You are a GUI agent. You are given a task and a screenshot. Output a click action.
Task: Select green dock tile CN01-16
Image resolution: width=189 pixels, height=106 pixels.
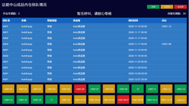(37, 100)
